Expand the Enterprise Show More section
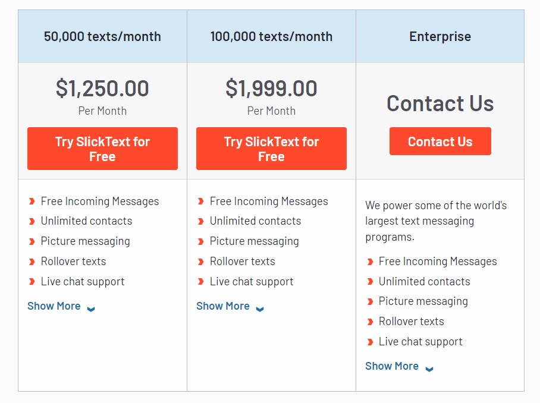The width and height of the screenshot is (540, 403). point(393,366)
